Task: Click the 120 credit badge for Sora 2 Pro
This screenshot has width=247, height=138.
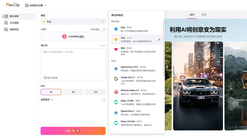Action: [143, 67]
